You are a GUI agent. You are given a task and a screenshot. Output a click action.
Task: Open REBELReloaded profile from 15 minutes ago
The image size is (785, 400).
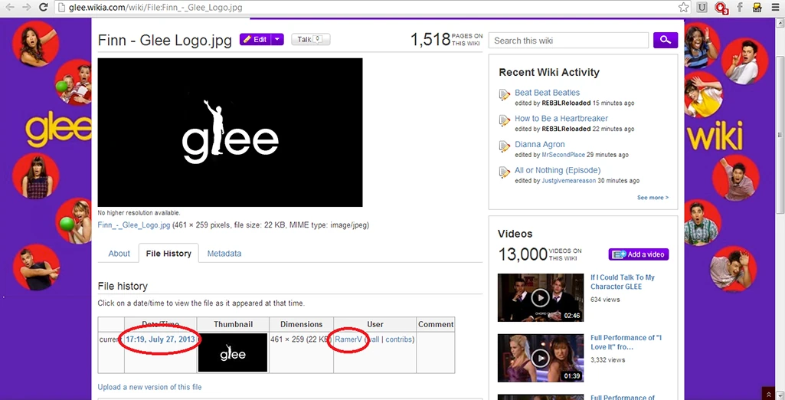[x=566, y=103]
